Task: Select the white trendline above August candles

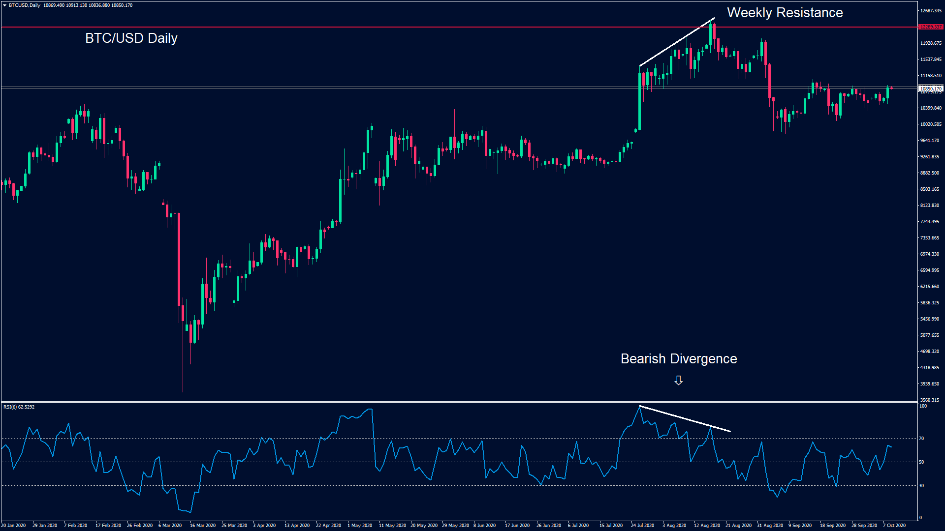Action: click(x=677, y=42)
